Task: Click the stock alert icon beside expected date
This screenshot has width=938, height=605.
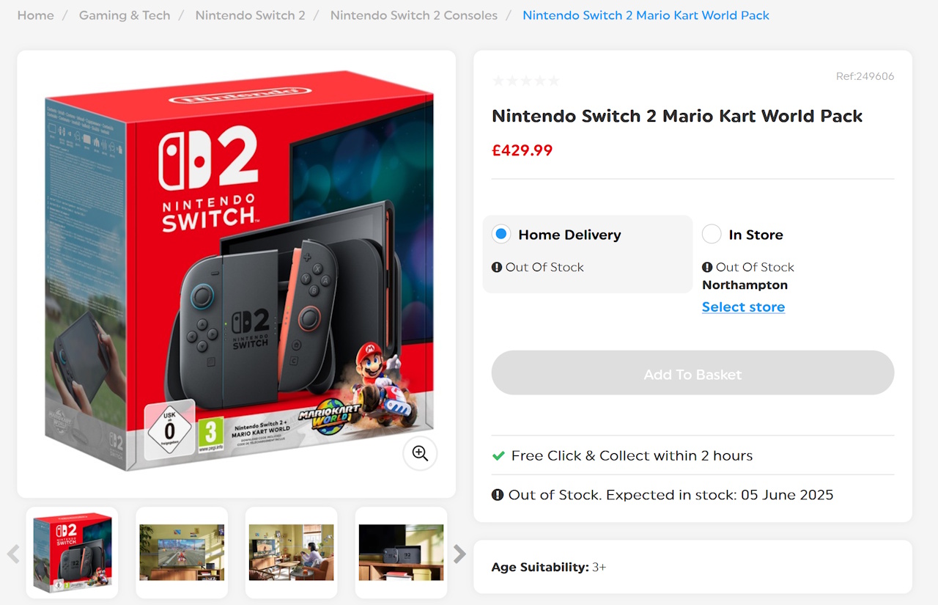Action: coord(498,494)
